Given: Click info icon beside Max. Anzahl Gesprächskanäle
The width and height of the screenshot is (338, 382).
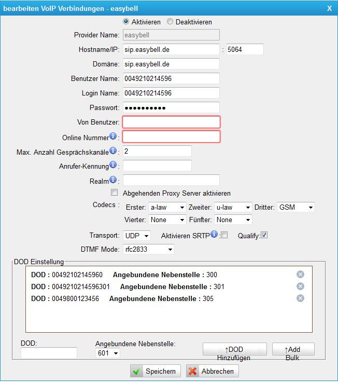Looking at the screenshot, I should click(x=113, y=151).
